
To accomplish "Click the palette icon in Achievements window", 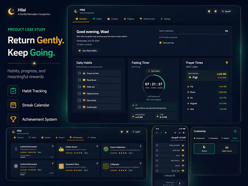I will (x=127, y=131).
